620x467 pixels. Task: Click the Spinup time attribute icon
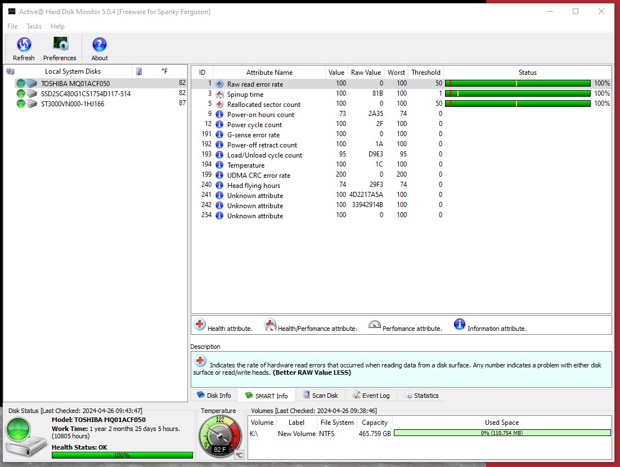219,94
